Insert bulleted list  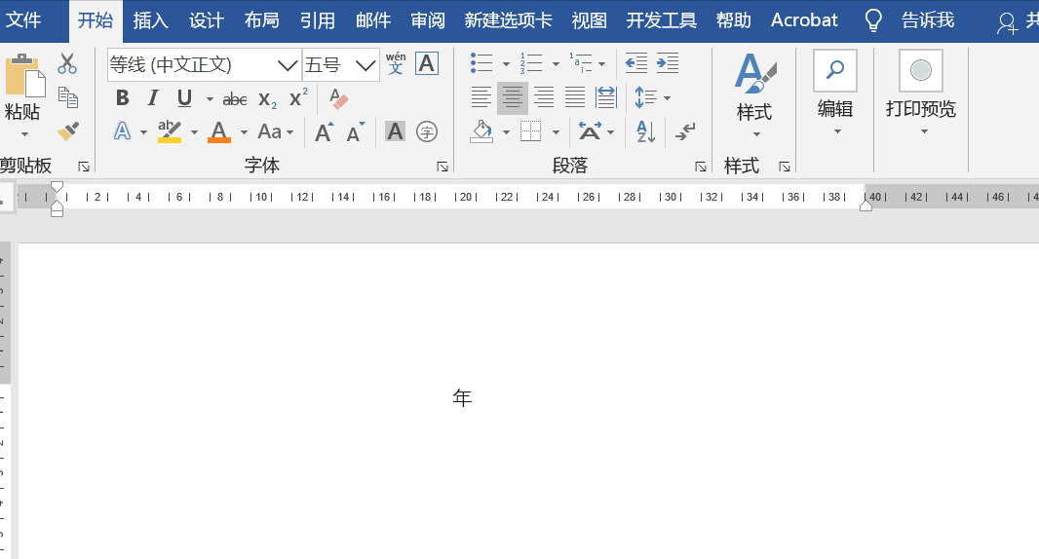[x=481, y=63]
